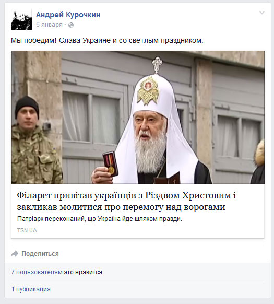Share the post via Поделиться text
274x304 pixels.
pyautogui.click(x=40, y=253)
